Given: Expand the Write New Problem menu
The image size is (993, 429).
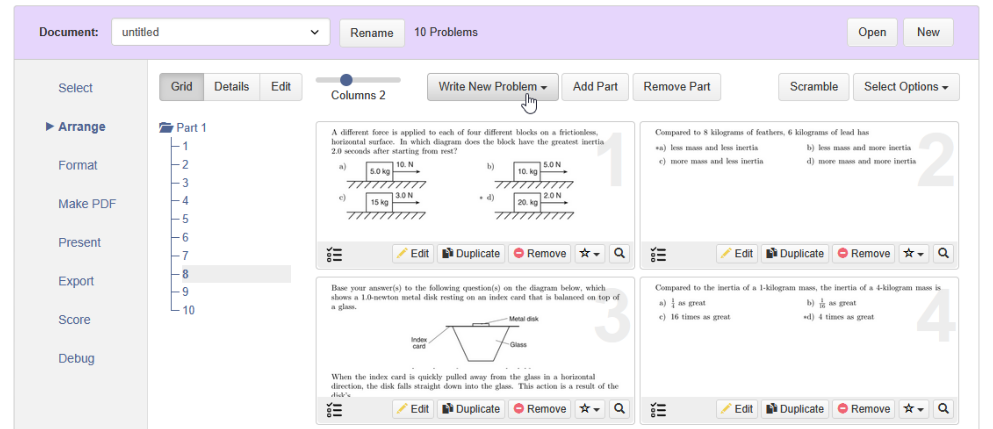Looking at the screenshot, I should tap(492, 87).
